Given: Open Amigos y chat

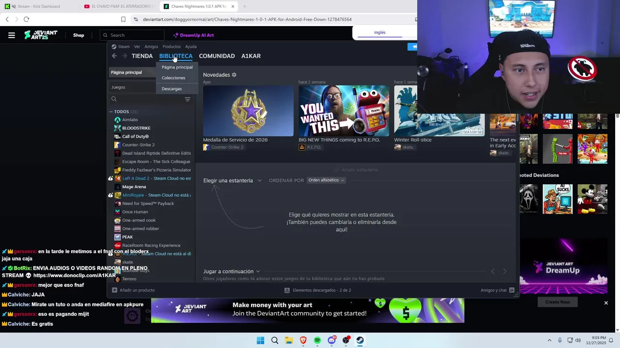Looking at the screenshot, I should point(497,290).
